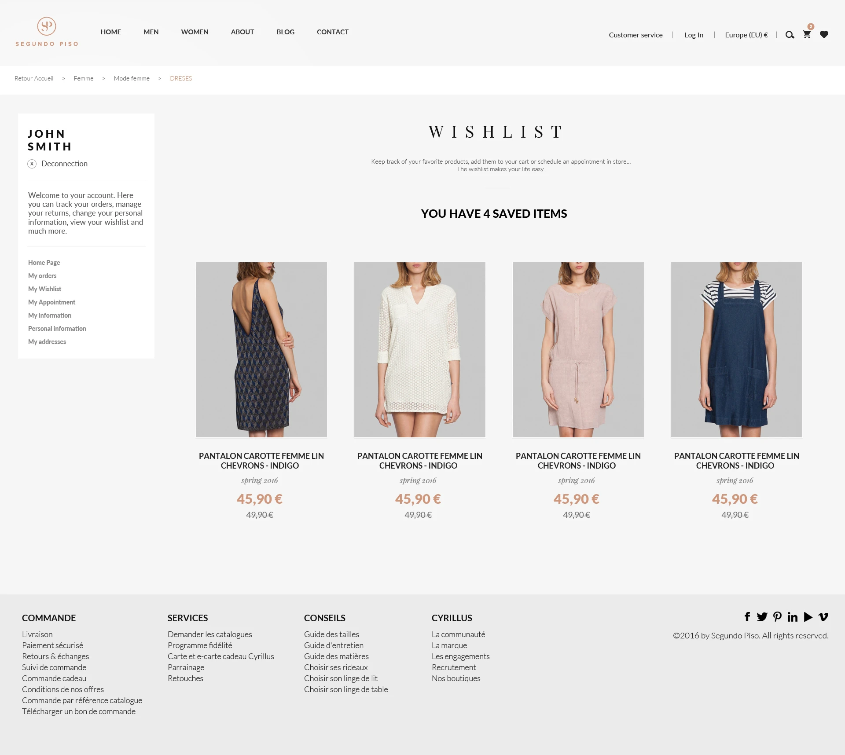Viewport: 845px width, 755px height.
Task: Open the wishlist heart icon
Action: pos(824,34)
